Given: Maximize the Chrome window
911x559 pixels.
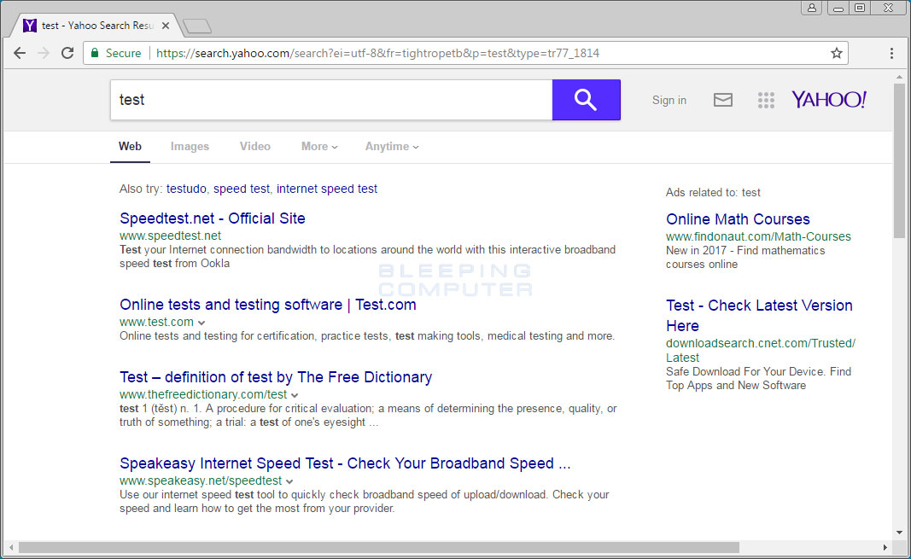Looking at the screenshot, I should pos(860,8).
